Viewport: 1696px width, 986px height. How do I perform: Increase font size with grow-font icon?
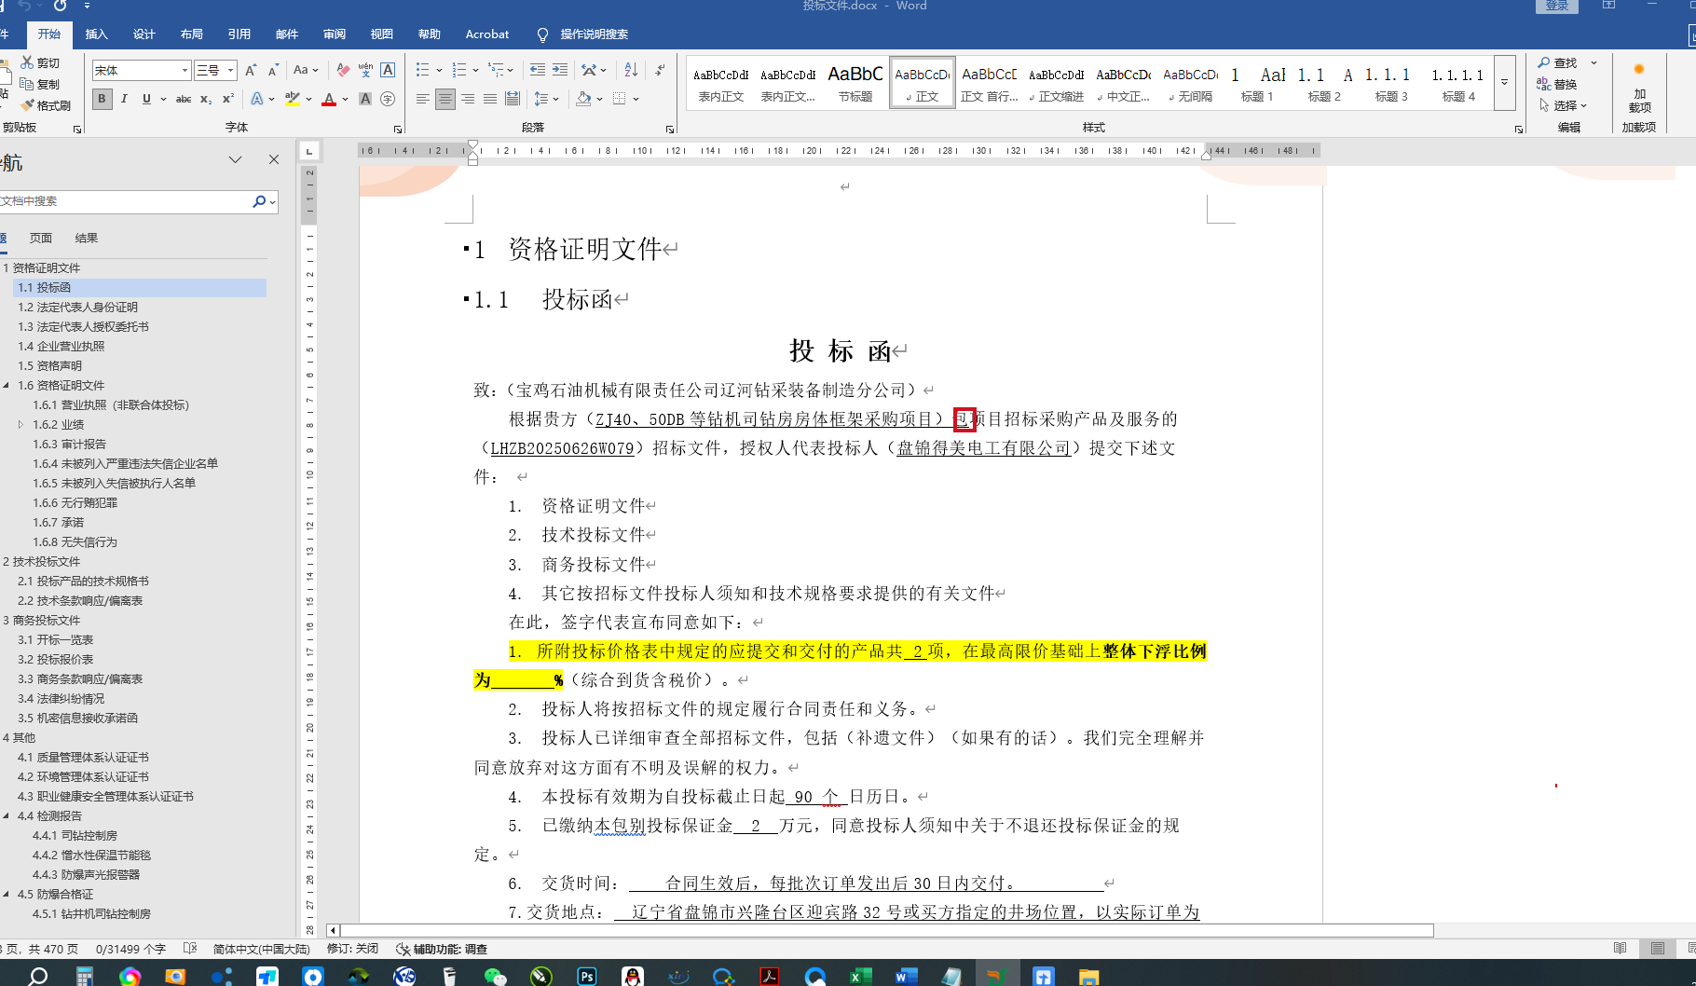(x=251, y=70)
